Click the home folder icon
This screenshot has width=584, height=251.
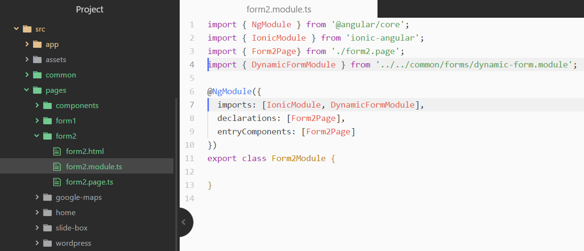47,213
